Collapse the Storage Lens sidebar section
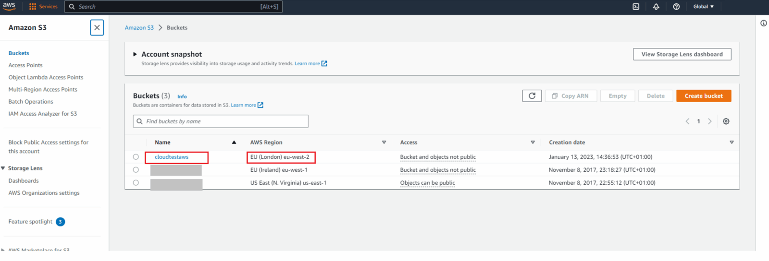 3,168
